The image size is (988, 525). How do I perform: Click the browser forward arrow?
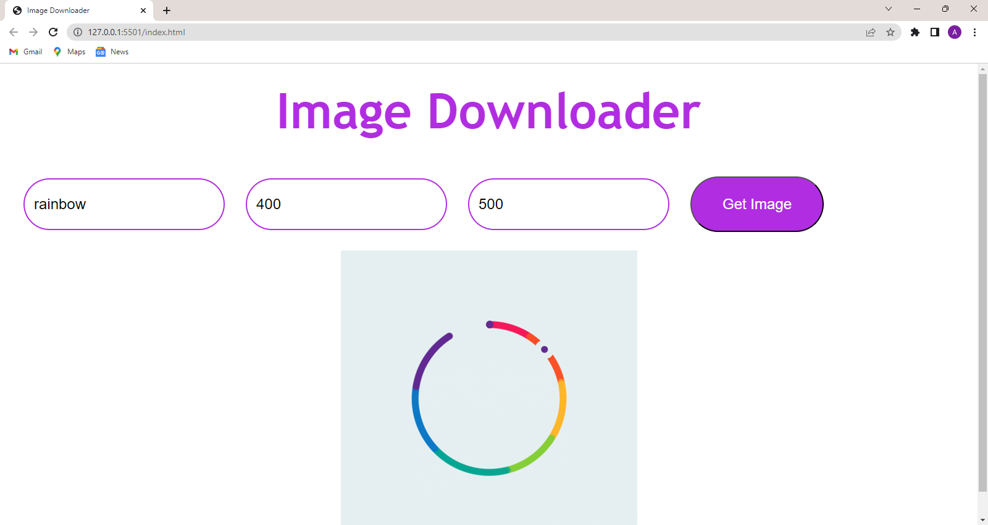(x=33, y=32)
